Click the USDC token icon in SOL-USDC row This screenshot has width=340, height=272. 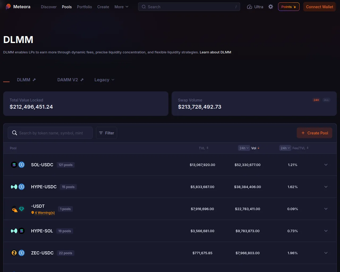click(x=22, y=165)
